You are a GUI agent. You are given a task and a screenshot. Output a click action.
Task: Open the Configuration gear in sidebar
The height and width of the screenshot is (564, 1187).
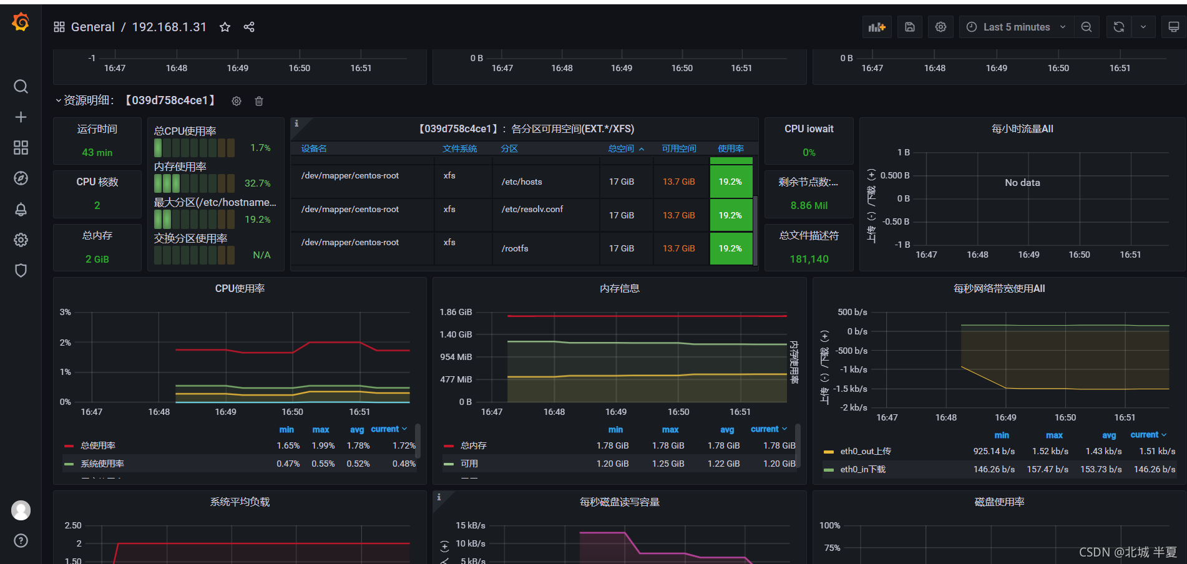(21, 240)
